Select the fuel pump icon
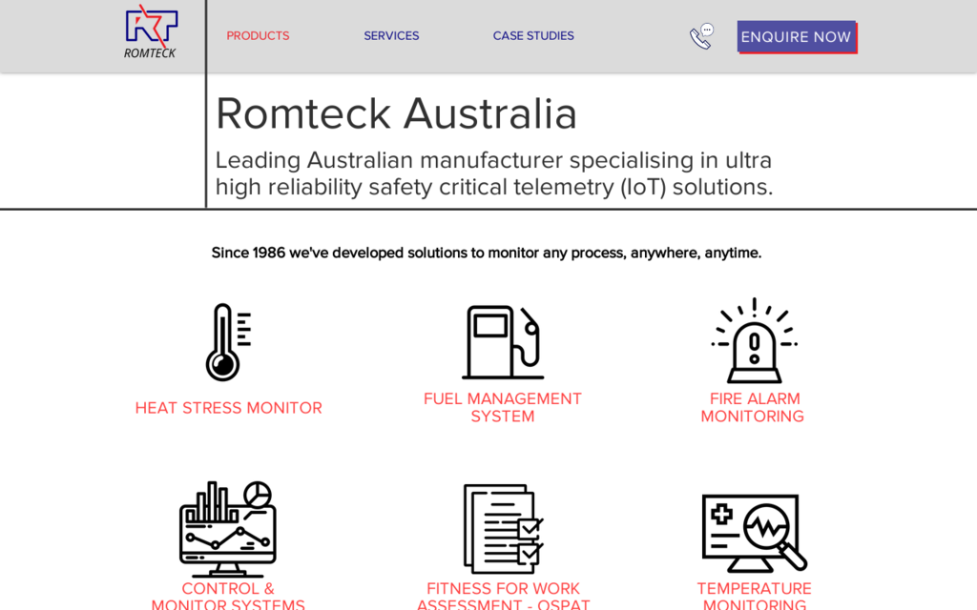 503,343
